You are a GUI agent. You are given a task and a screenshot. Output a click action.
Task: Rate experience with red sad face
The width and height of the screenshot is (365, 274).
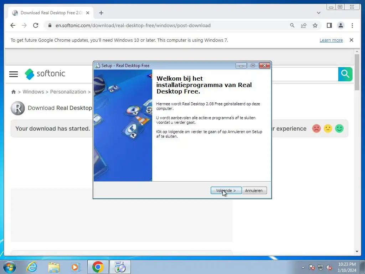[x=317, y=128]
